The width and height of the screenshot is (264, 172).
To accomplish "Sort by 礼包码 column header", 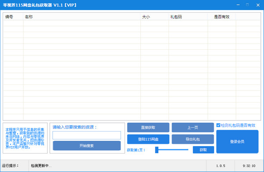I will pos(188,17).
